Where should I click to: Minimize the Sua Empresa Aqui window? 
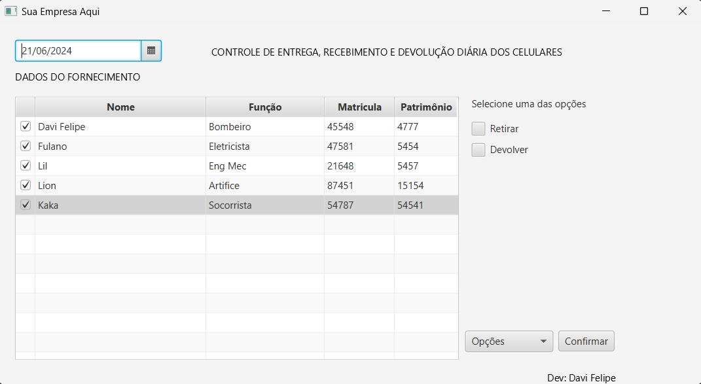(606, 11)
